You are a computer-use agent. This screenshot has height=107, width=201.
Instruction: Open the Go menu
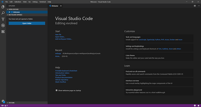29,2
